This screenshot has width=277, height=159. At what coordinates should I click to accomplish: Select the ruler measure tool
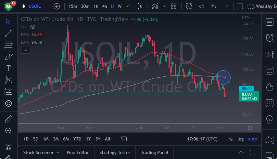pos(9,119)
